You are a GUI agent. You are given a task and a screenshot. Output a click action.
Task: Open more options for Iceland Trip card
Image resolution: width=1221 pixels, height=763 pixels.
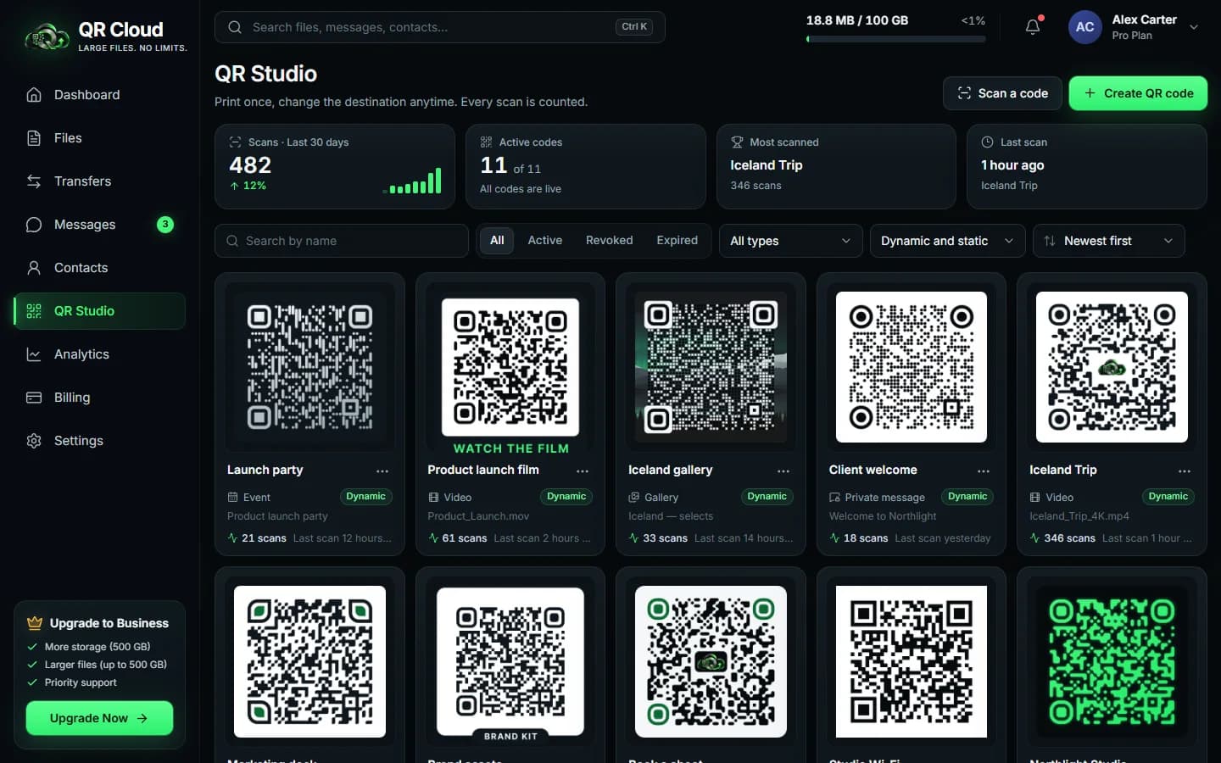pyautogui.click(x=1185, y=471)
